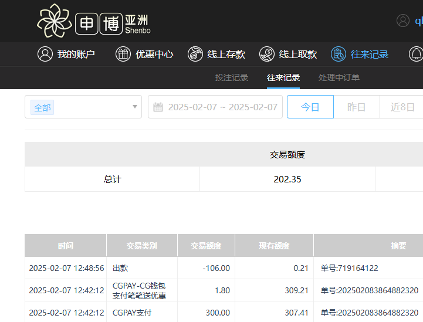Switch to the 投注记录 tab
Image resolution: width=423 pixels, height=322 pixels.
pyautogui.click(x=232, y=77)
